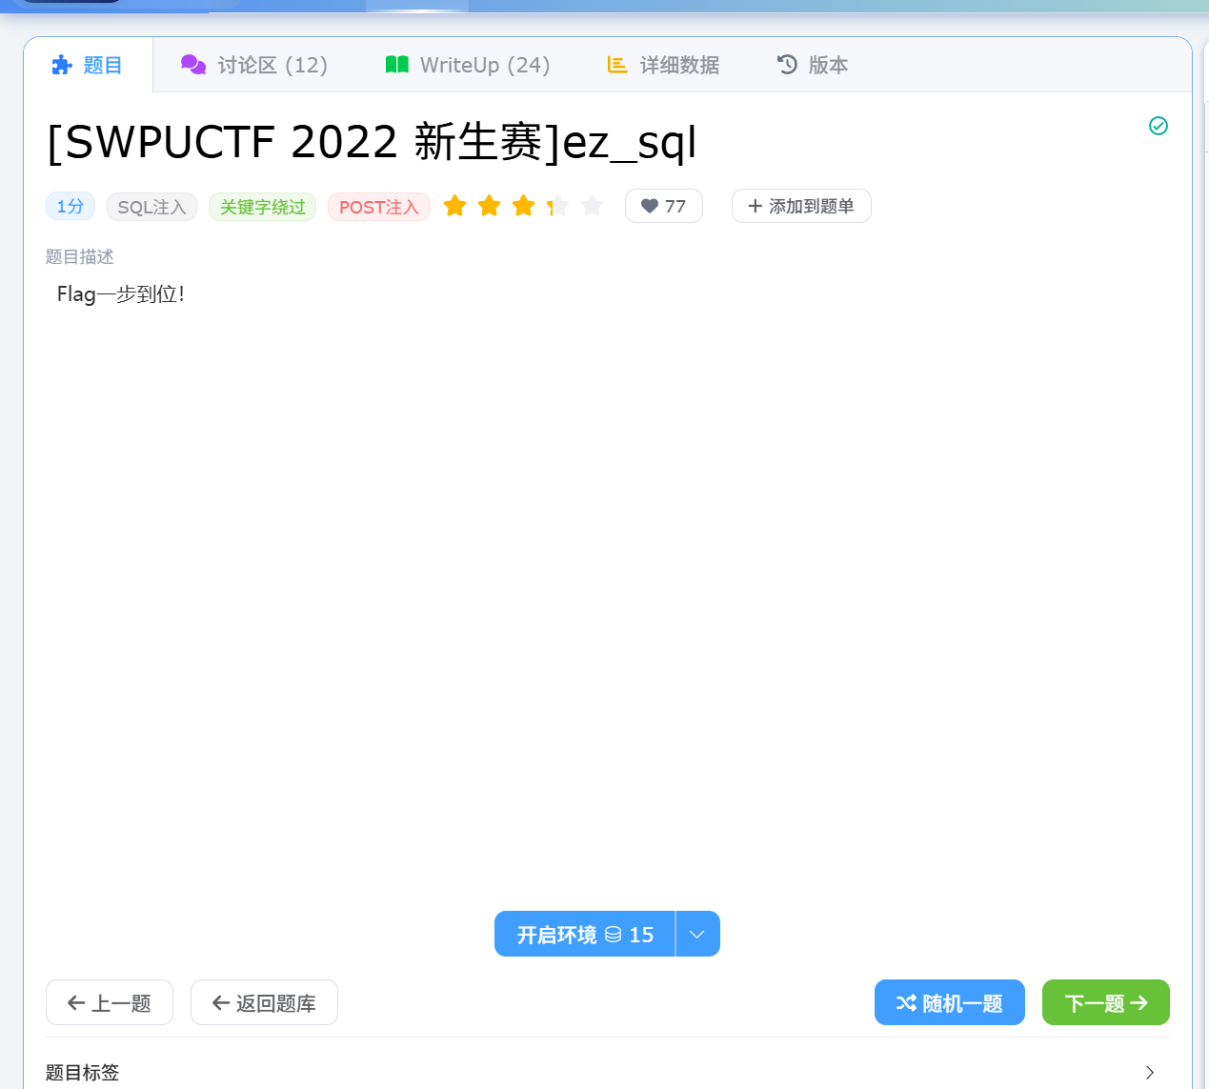The width and height of the screenshot is (1209, 1089).
Task: Open the WriteUp (24) tab
Action: coord(468,65)
